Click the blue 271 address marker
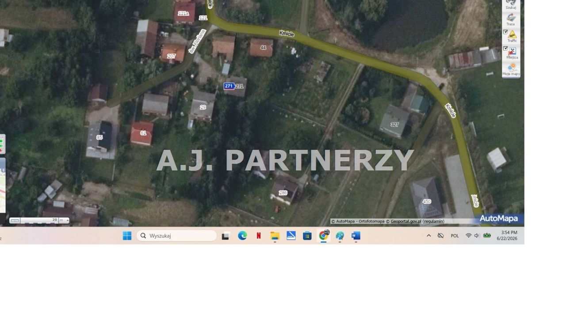566x318 pixels. coord(229,86)
